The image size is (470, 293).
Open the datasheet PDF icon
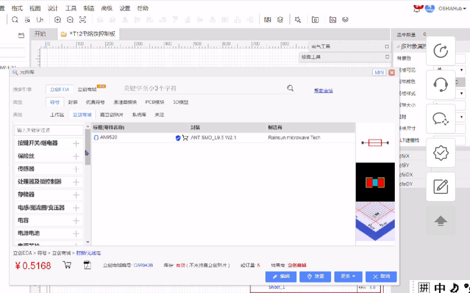87,265
